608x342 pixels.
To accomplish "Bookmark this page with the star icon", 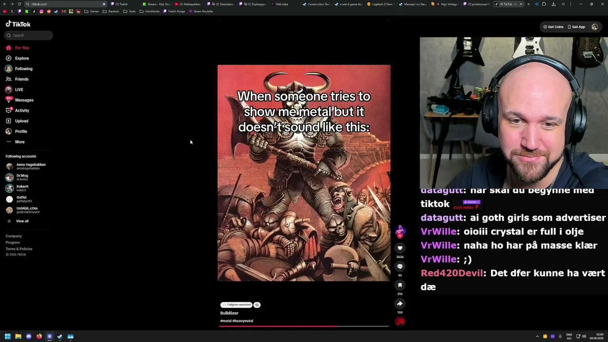I will click(x=104, y=4).
